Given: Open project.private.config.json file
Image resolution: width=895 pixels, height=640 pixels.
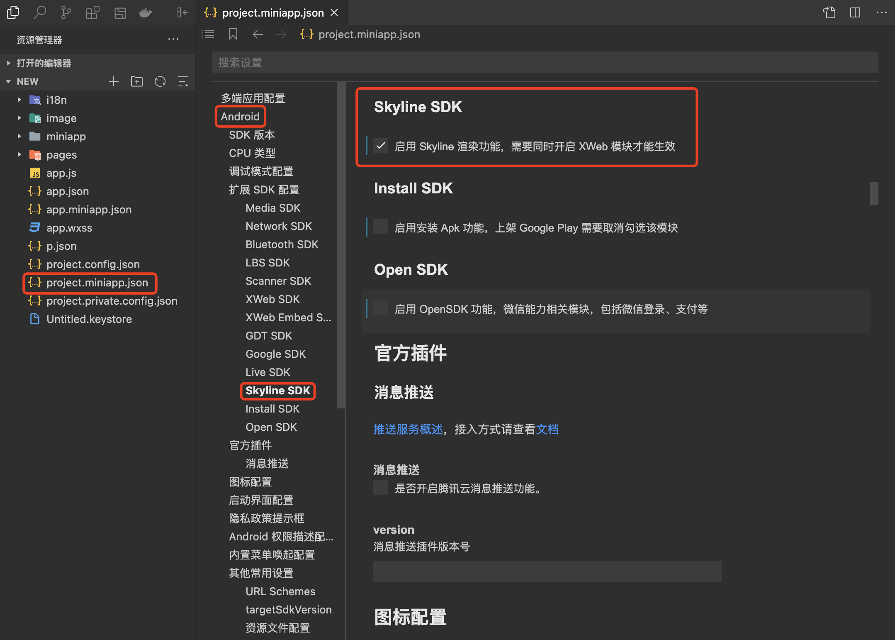Looking at the screenshot, I should point(112,301).
